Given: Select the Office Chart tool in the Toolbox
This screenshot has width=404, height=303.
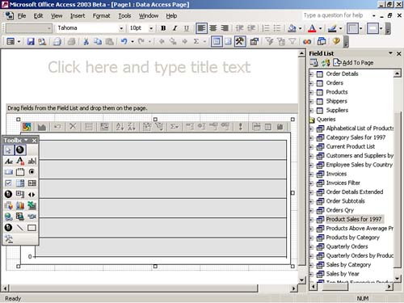Looking at the screenshot, I should point(20,205).
